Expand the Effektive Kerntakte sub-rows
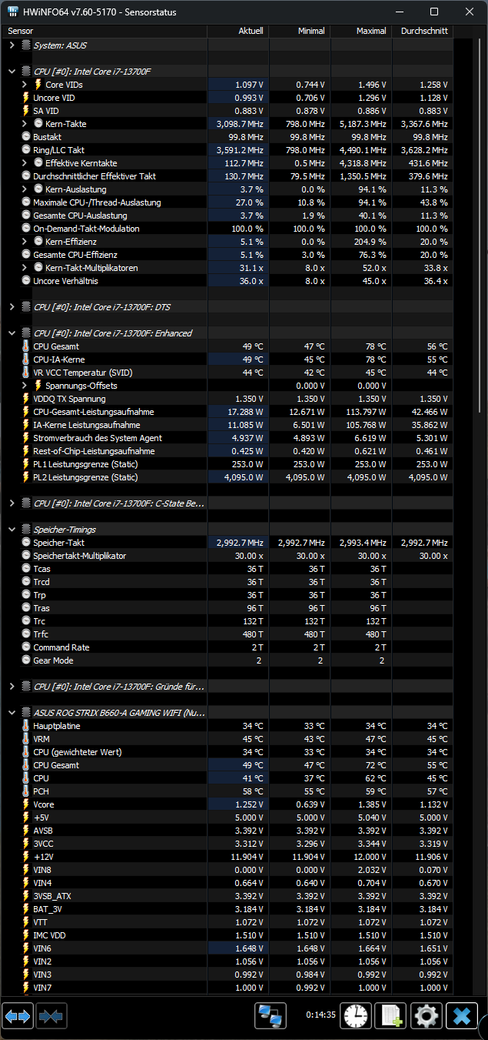Screen dimensions: 488x1040 pyautogui.click(x=25, y=163)
